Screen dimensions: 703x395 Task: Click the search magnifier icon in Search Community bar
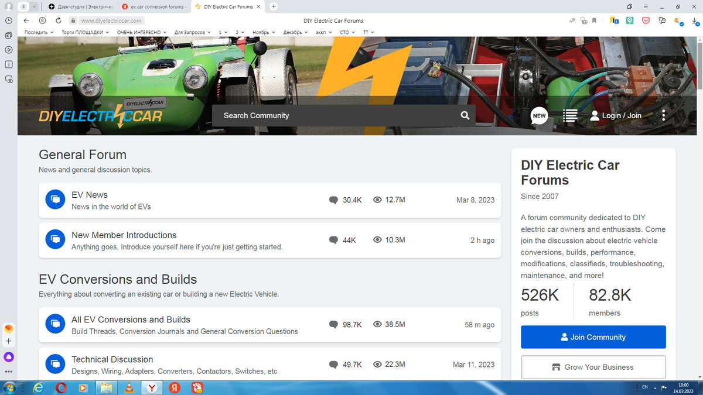[465, 115]
